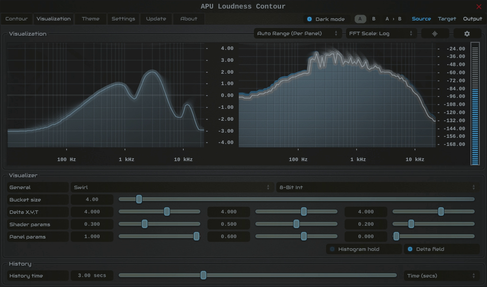Show Target signal view

(447, 19)
